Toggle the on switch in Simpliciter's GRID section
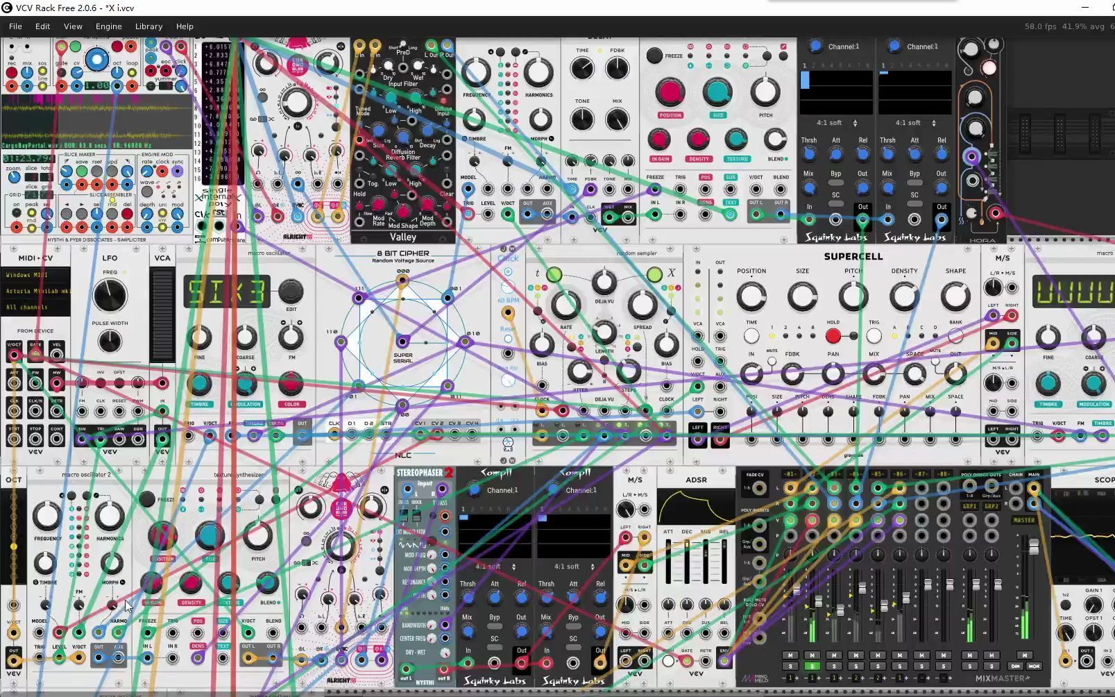Viewport: 1115px width, 697px height. pos(16,212)
